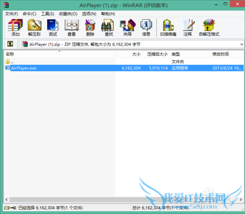Sort by Name (名称) column header
The image size is (245, 214).
[59, 54]
